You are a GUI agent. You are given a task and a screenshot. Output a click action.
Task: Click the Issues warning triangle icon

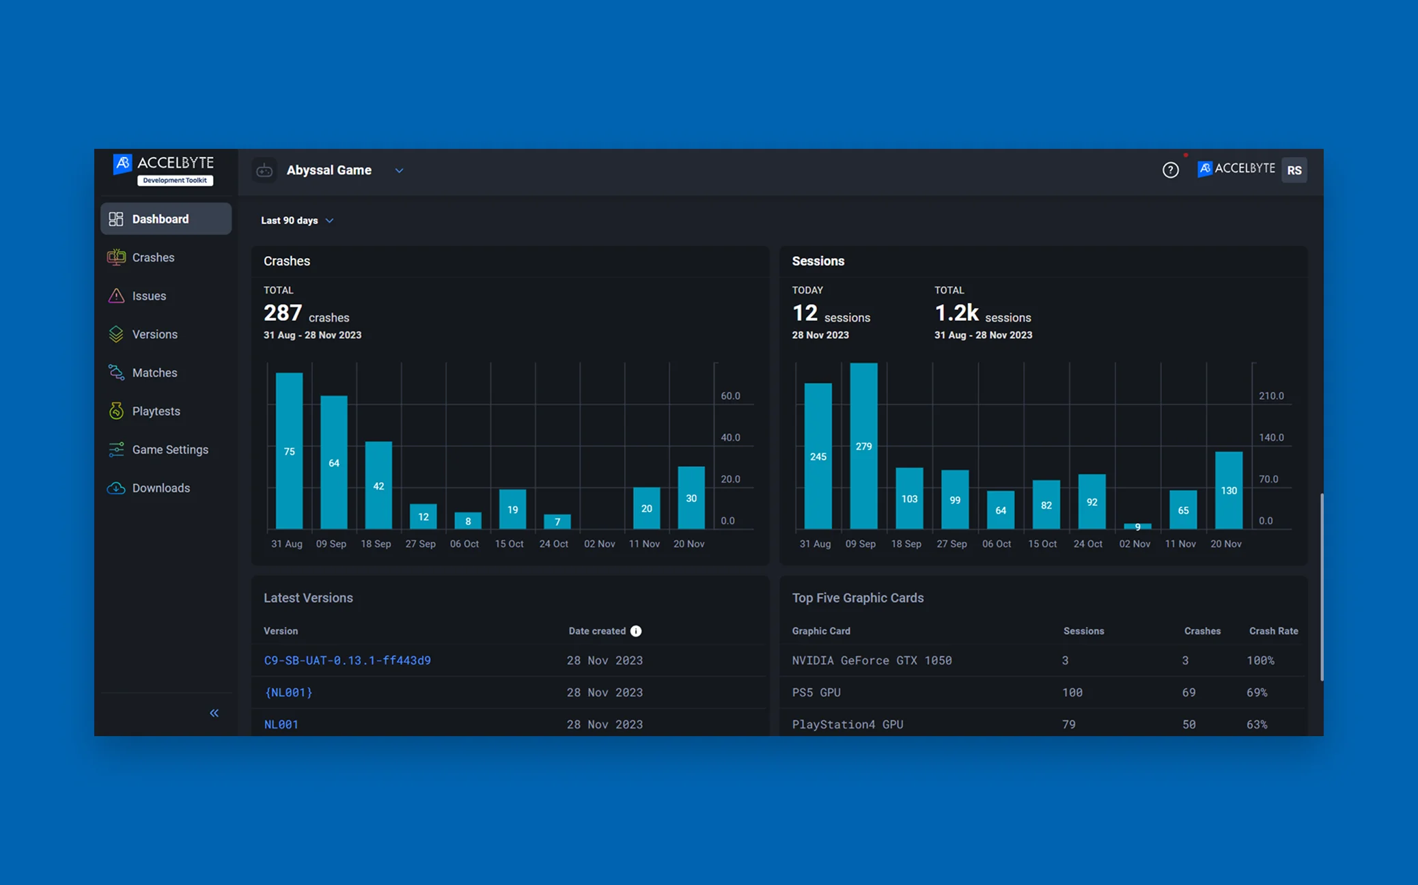pos(116,296)
